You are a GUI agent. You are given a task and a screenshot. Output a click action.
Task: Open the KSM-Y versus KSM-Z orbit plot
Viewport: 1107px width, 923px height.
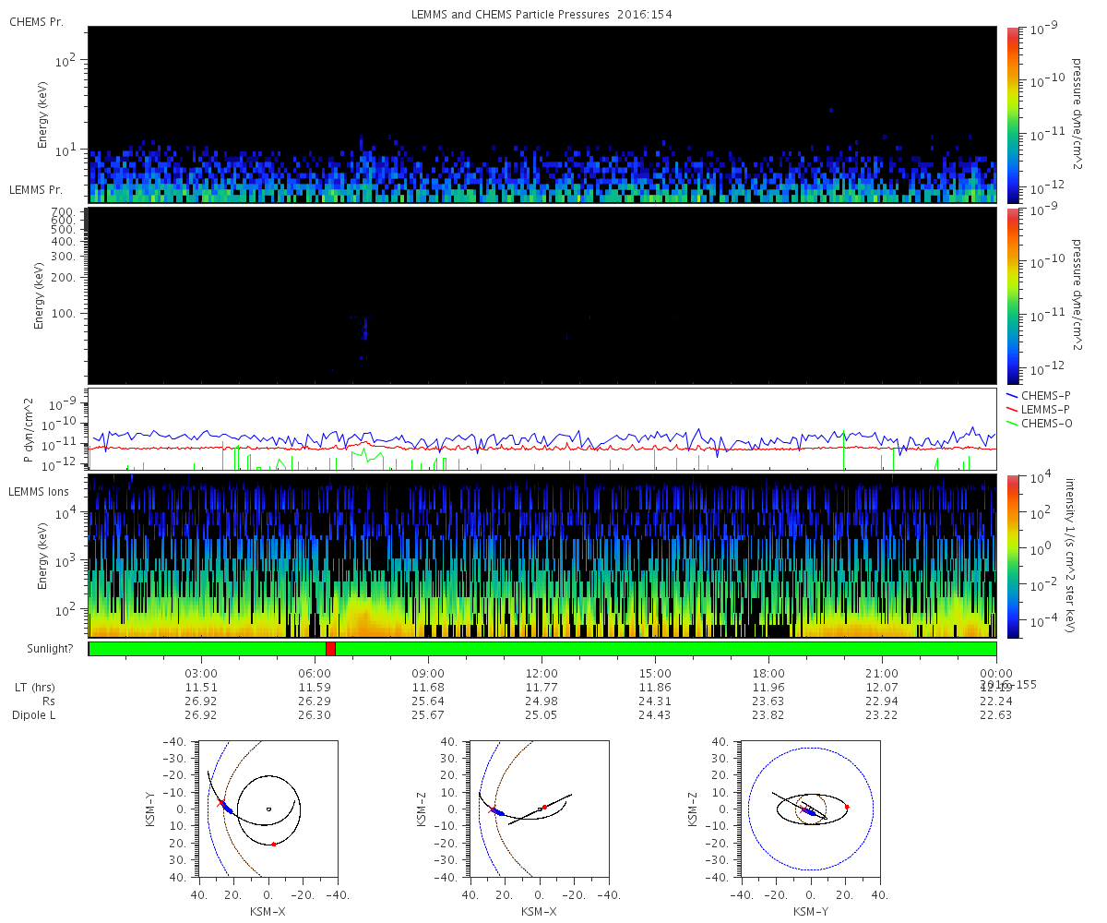click(x=811, y=809)
